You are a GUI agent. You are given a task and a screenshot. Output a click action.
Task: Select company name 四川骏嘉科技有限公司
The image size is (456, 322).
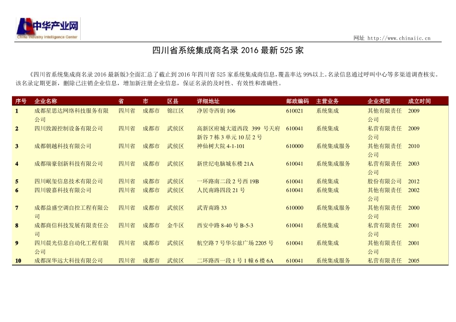[x=63, y=190]
